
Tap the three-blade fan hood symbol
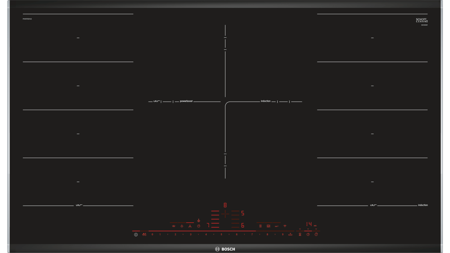(190, 226)
